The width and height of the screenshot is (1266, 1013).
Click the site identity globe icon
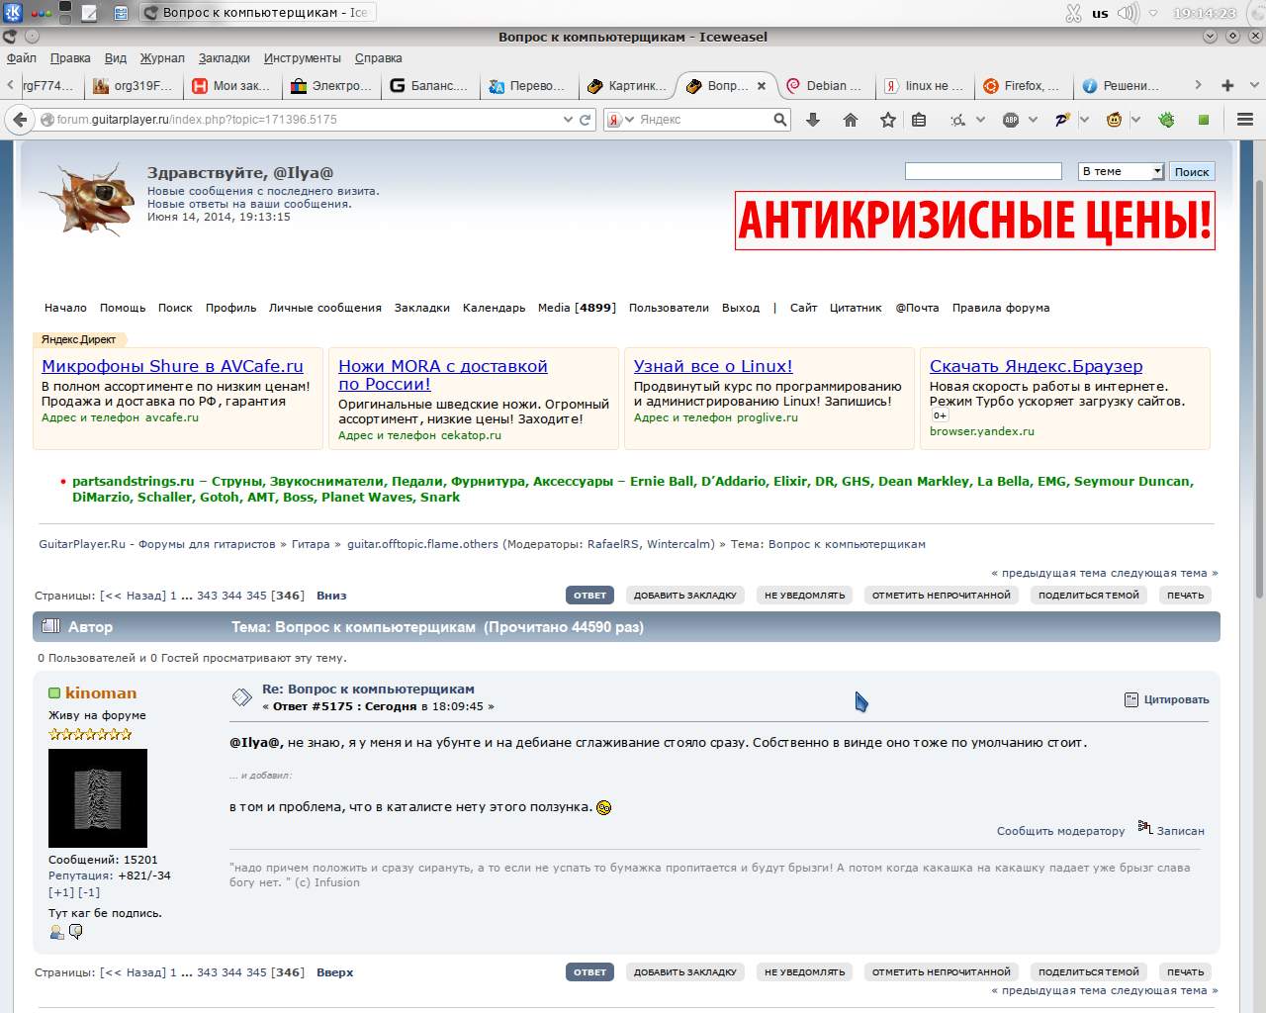pos(46,120)
